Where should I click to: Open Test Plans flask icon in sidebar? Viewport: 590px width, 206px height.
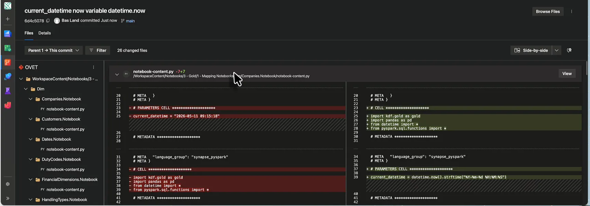[8, 91]
